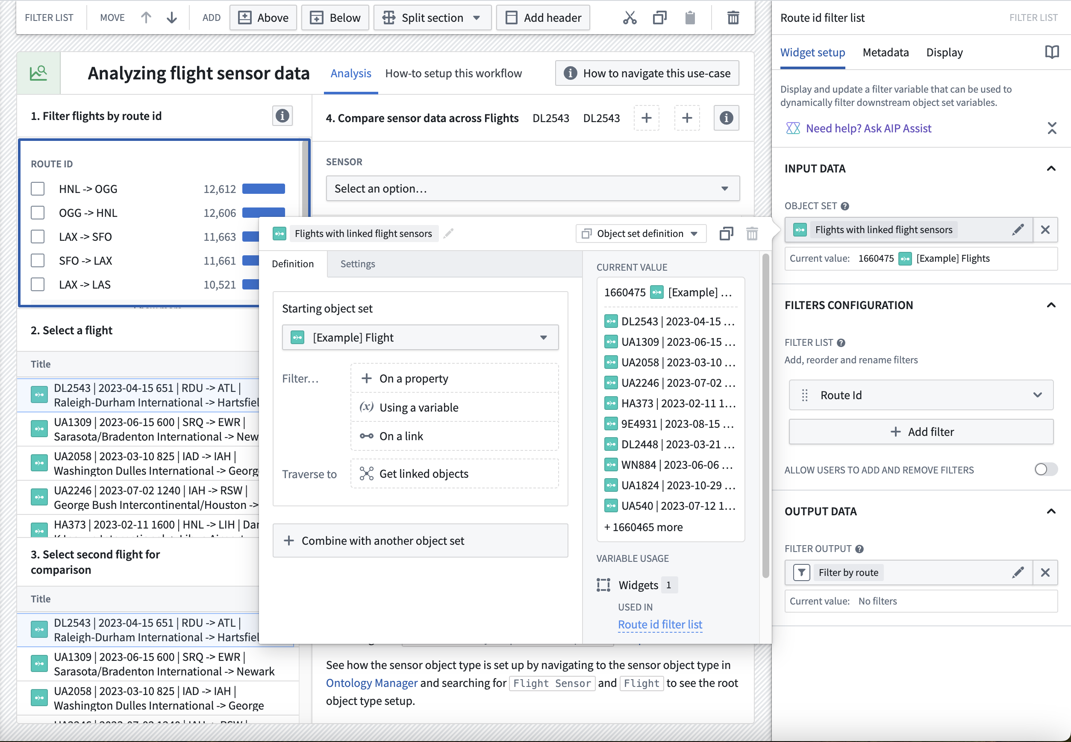Open the Object set definition dropdown

click(641, 234)
